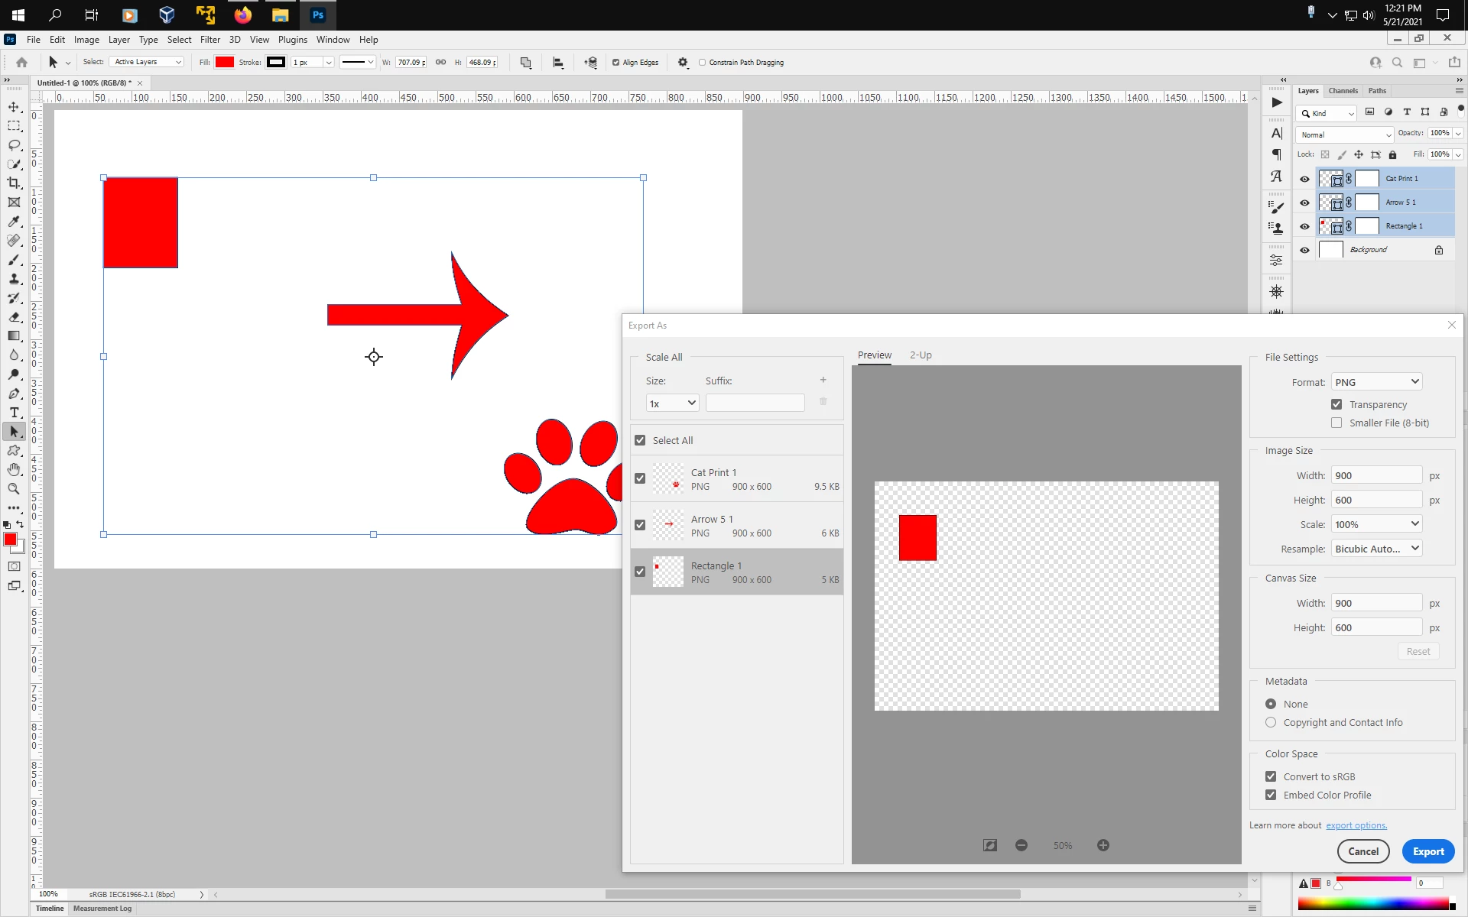The height and width of the screenshot is (917, 1468).
Task: Click the red Fill color swatch
Action: click(225, 63)
